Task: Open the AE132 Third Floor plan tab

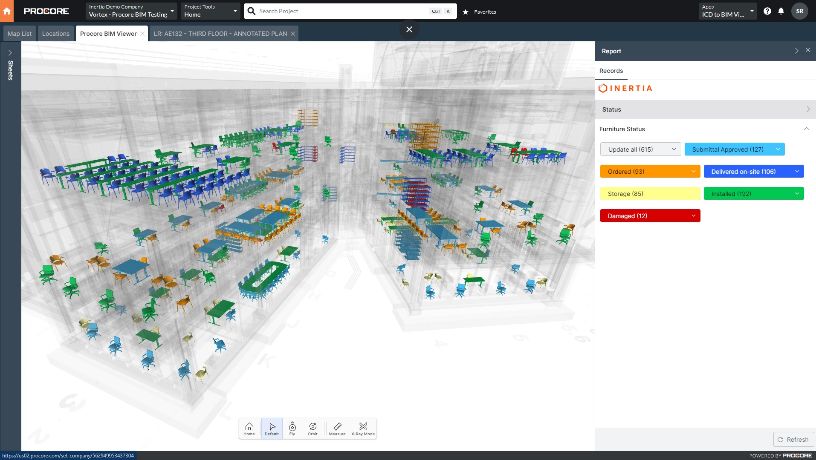Action: 220,34
